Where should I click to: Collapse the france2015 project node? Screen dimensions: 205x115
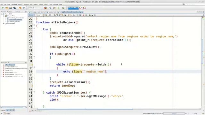[1, 14]
